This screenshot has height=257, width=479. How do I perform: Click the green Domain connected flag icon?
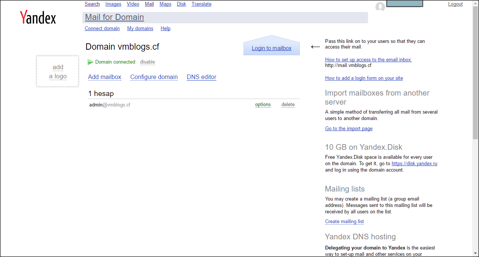click(x=90, y=62)
